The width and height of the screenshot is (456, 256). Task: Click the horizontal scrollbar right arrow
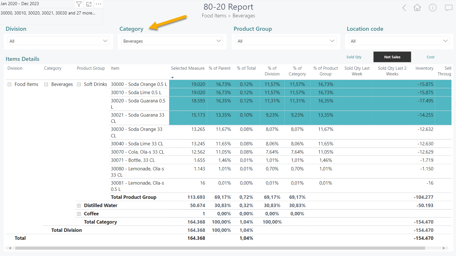coord(443,248)
